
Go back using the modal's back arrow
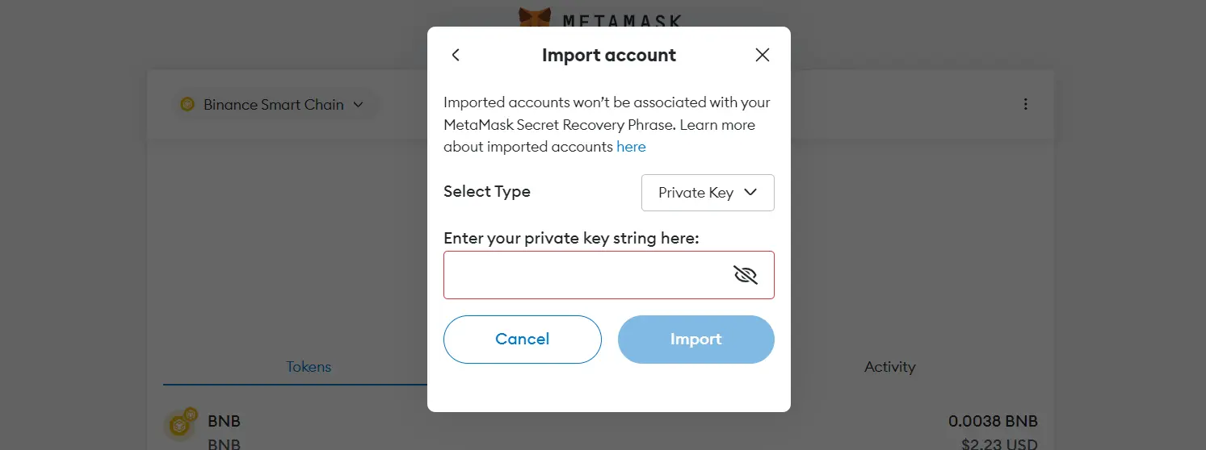click(456, 55)
